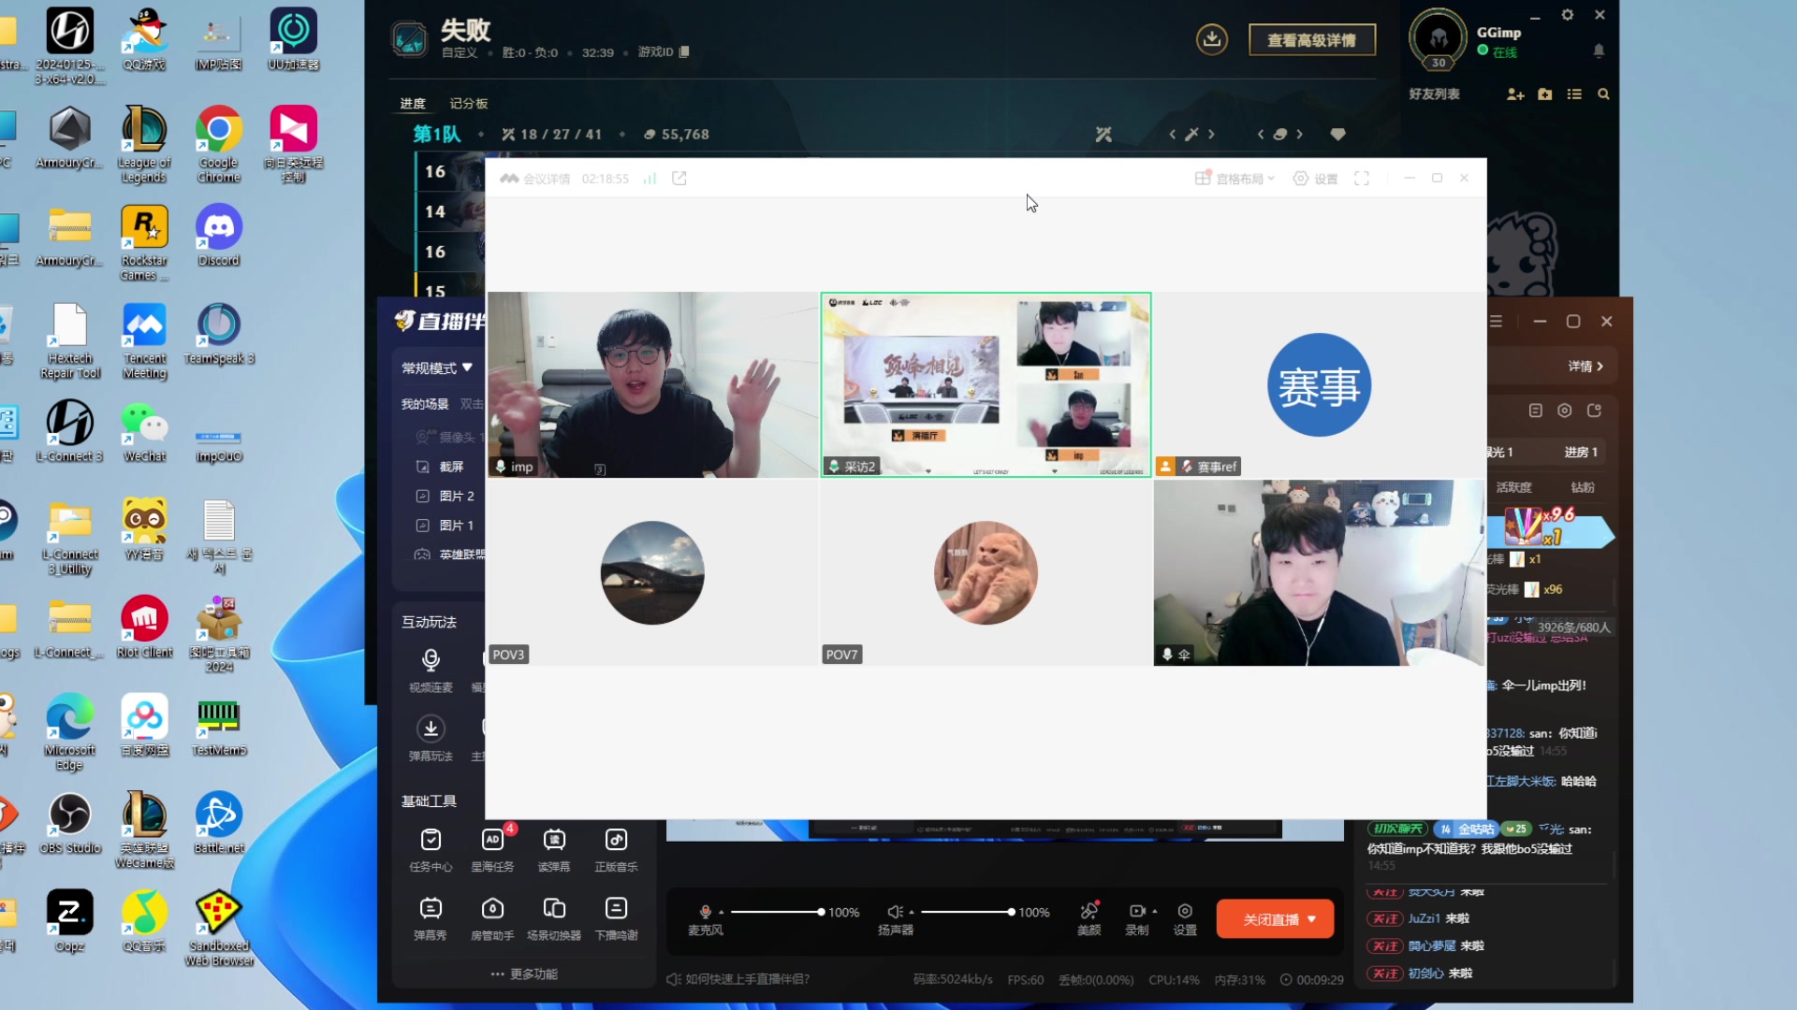Screen dimensions: 1797x1010
Task: Open 录制 recording control
Action: (x=1137, y=918)
